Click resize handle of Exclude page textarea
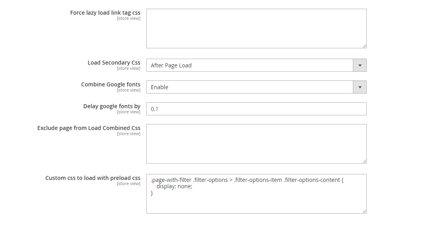This screenshot has width=431, height=237. point(364,161)
